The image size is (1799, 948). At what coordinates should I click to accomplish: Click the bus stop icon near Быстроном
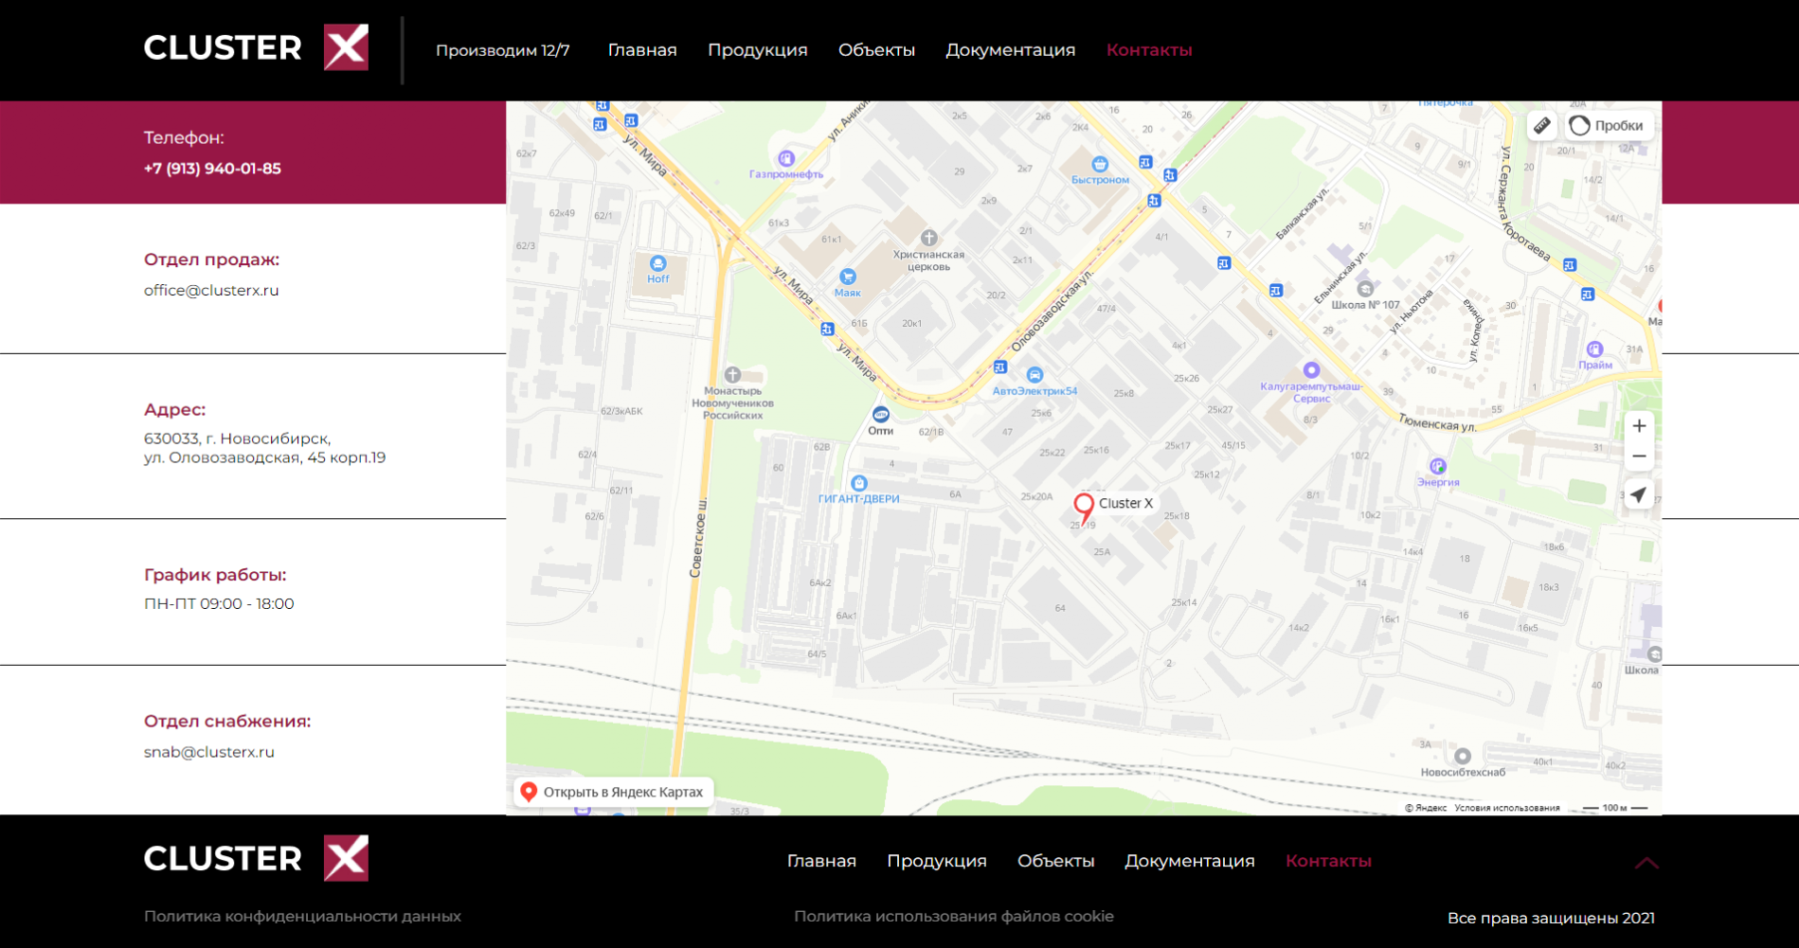click(x=1145, y=162)
